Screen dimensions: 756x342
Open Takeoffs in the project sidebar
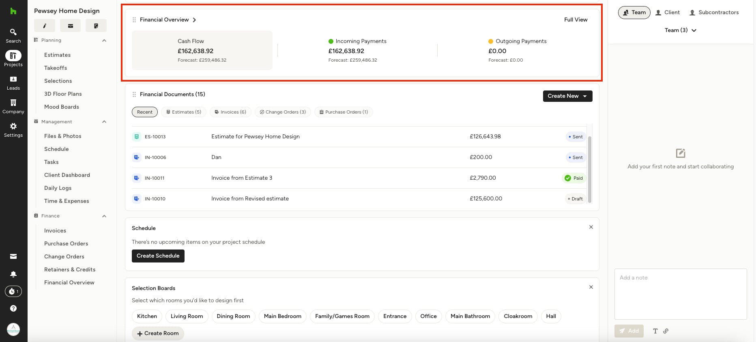click(56, 68)
